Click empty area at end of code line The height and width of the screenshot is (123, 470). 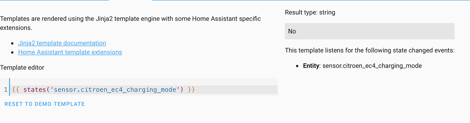point(236,90)
